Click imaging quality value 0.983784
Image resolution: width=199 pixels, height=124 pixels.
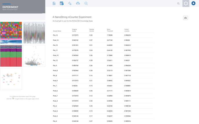click(x=75, y=65)
